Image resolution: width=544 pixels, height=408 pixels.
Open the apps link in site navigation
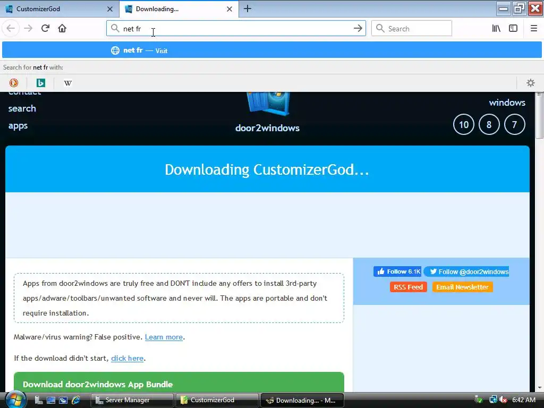tap(18, 125)
